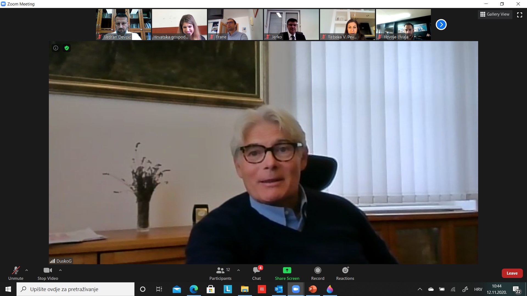Expand the arrow beside Participants
This screenshot has height=296, width=527.
239,270
